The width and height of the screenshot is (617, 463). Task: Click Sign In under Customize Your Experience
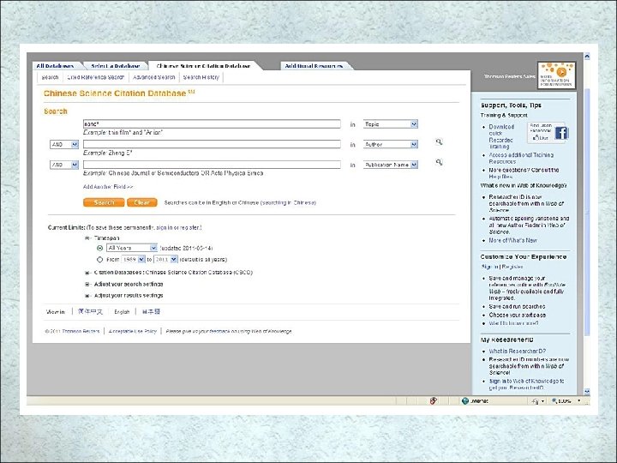pyautogui.click(x=489, y=267)
